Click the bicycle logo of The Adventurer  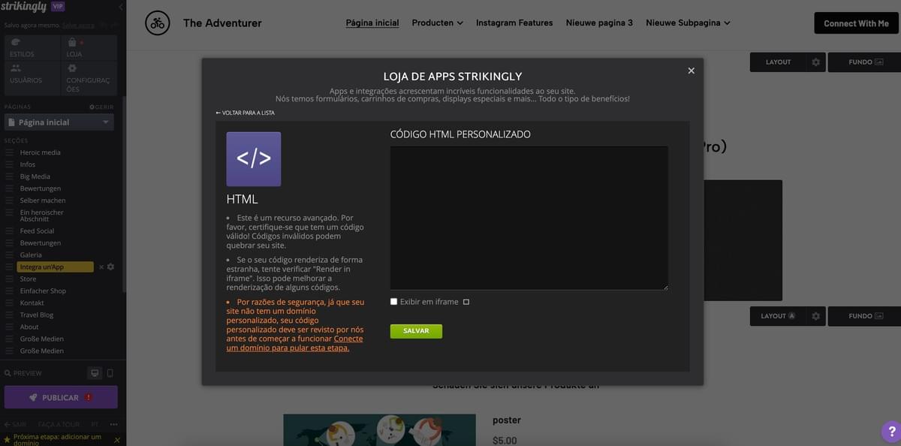tap(157, 23)
